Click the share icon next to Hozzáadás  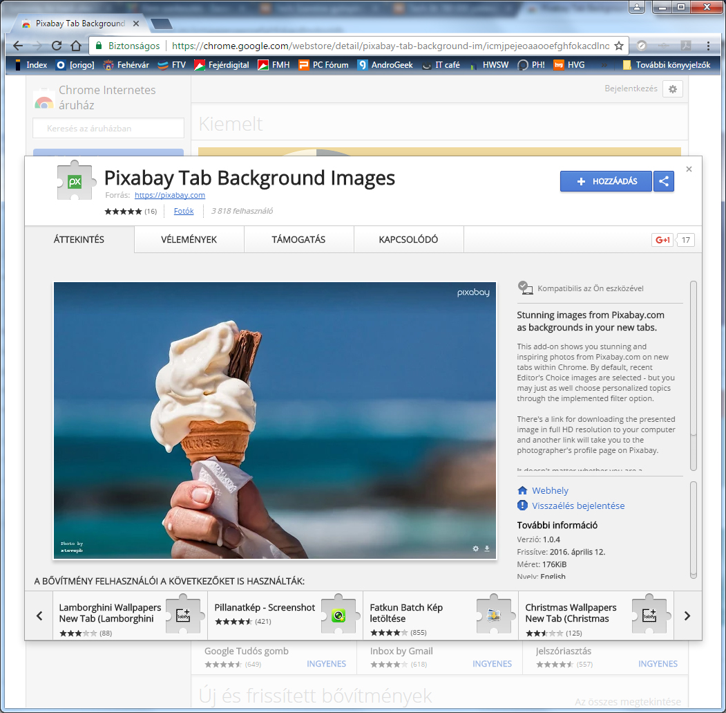click(x=664, y=181)
